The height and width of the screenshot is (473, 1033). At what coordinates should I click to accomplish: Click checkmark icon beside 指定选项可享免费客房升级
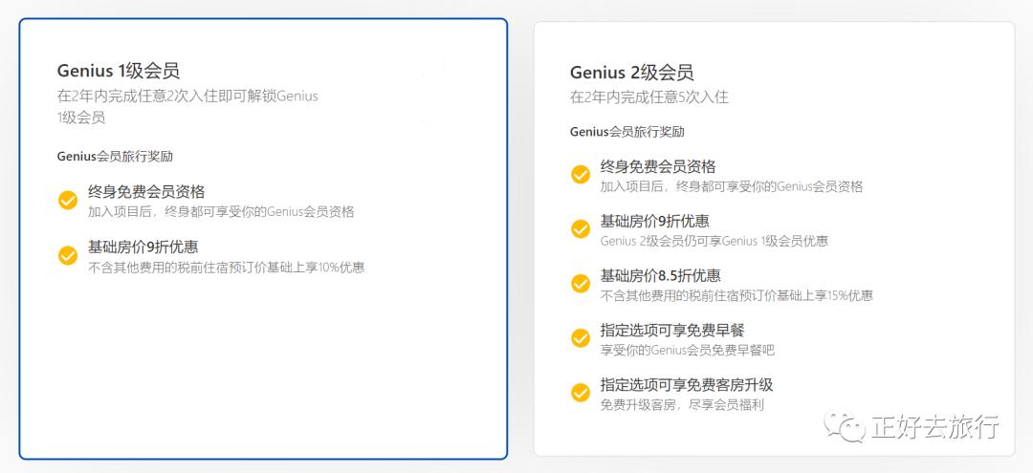coord(581,393)
